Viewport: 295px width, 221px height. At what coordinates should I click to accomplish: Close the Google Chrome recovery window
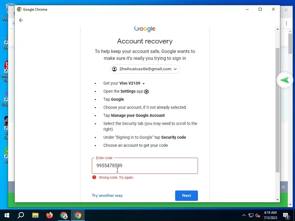[273, 9]
